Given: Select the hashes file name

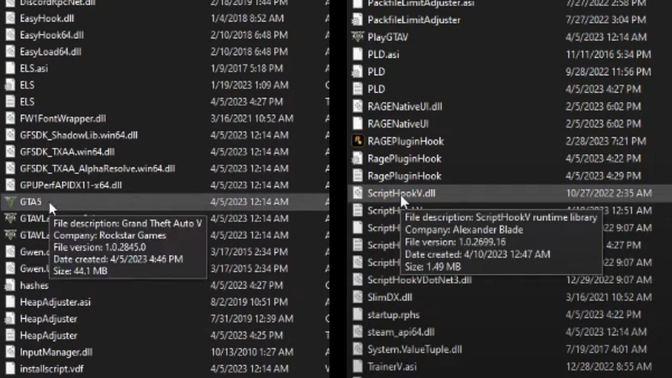Looking at the screenshot, I should (34, 285).
